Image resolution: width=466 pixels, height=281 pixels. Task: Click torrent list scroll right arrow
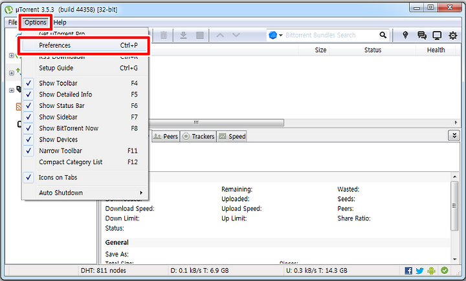tap(456, 123)
